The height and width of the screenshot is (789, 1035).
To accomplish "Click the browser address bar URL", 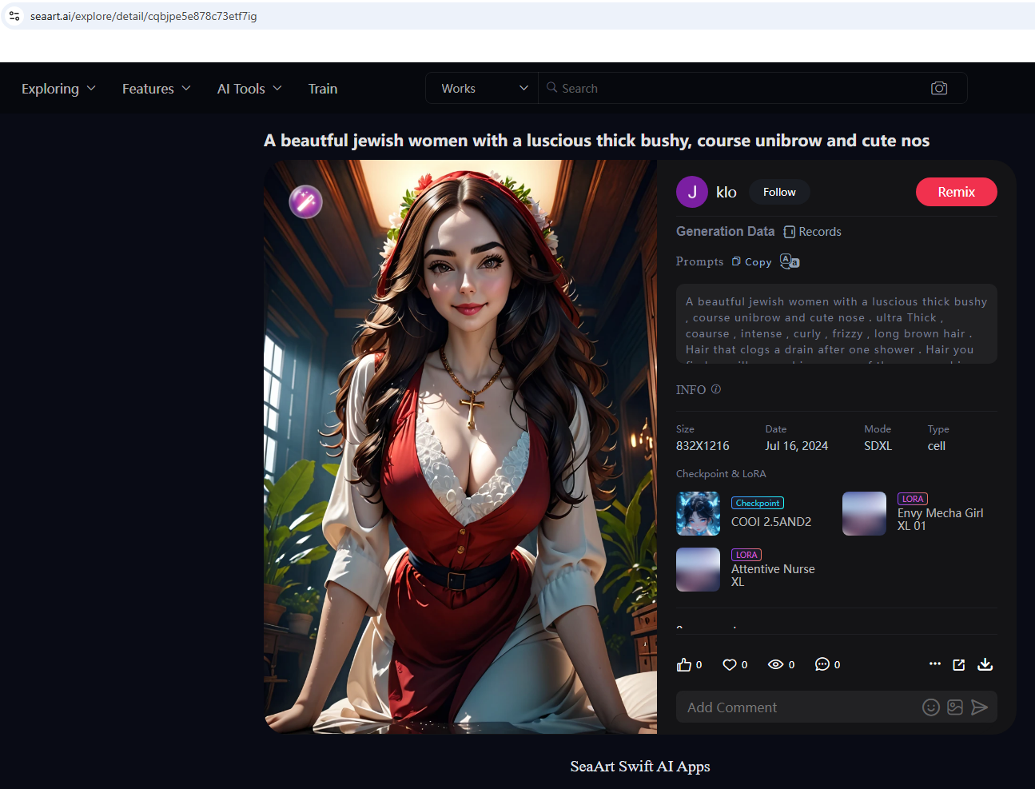I will [144, 16].
